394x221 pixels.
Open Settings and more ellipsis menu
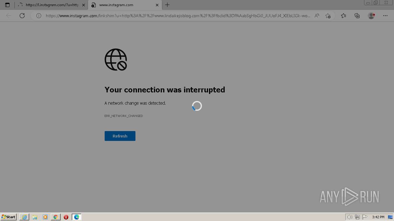coord(385,16)
